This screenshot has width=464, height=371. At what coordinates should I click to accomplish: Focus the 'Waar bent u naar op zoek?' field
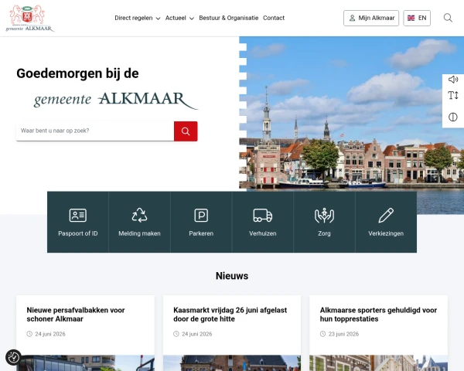95,131
